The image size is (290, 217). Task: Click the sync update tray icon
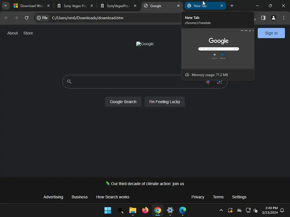(x=230, y=210)
